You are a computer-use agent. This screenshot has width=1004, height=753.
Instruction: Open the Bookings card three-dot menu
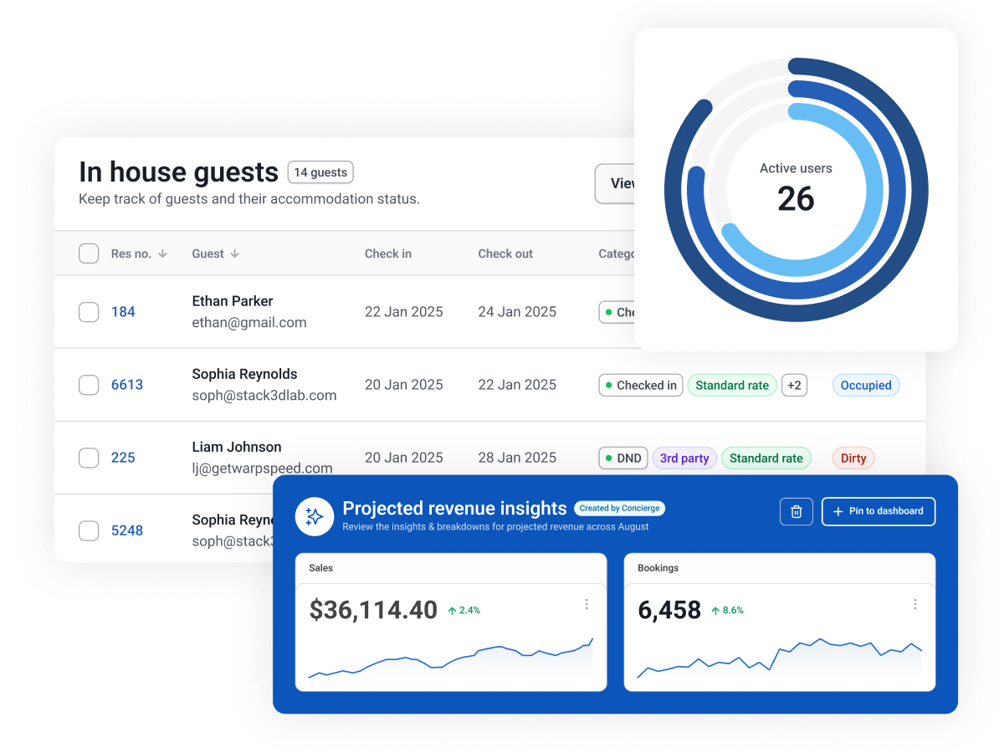tap(917, 603)
